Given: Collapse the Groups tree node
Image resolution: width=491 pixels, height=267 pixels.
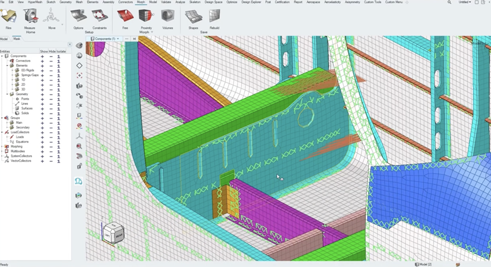Looking at the screenshot, I should (2, 118).
